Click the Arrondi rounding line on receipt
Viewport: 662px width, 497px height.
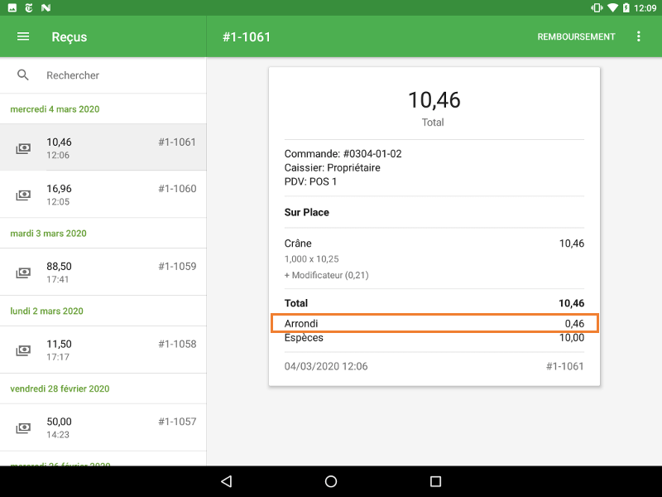coord(434,323)
